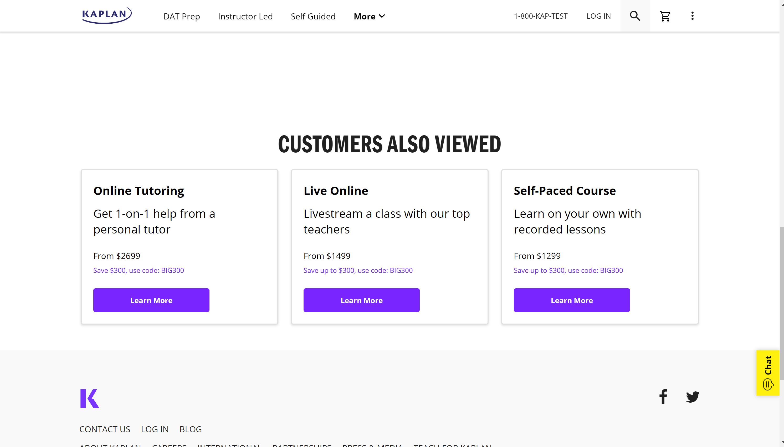Open the three-dot overflow menu
The image size is (784, 447).
tap(692, 16)
